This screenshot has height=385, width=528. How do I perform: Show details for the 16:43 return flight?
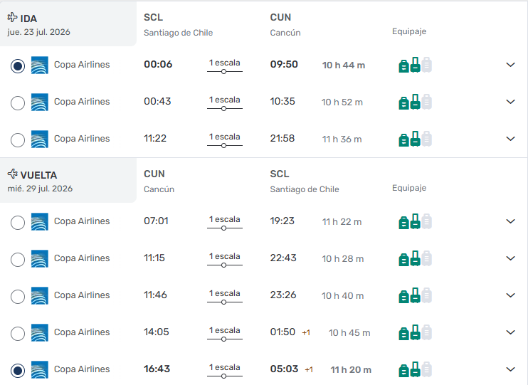coord(510,369)
